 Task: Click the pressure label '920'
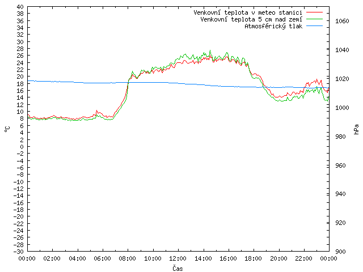point(340,223)
